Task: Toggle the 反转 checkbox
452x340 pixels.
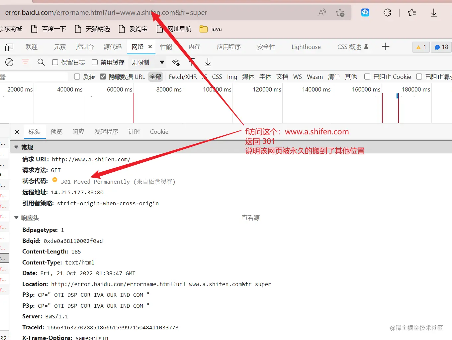Action: pyautogui.click(x=77, y=77)
